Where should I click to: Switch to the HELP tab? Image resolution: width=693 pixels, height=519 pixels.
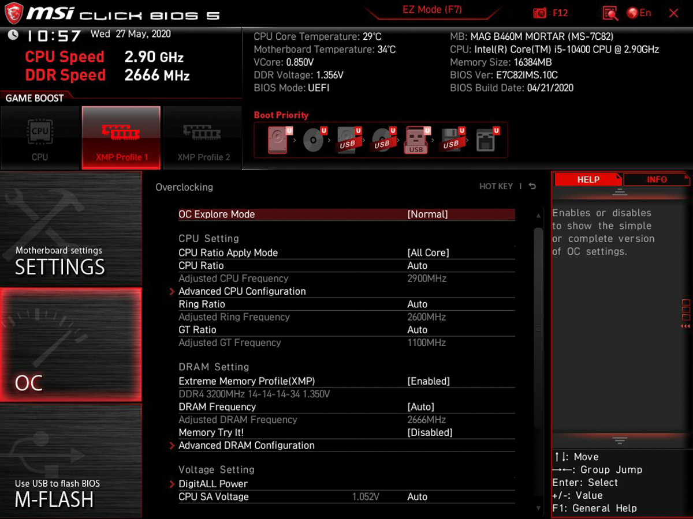[588, 179]
